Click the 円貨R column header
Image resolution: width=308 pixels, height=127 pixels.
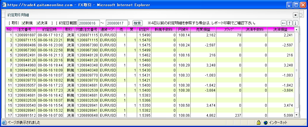(x=183, y=30)
